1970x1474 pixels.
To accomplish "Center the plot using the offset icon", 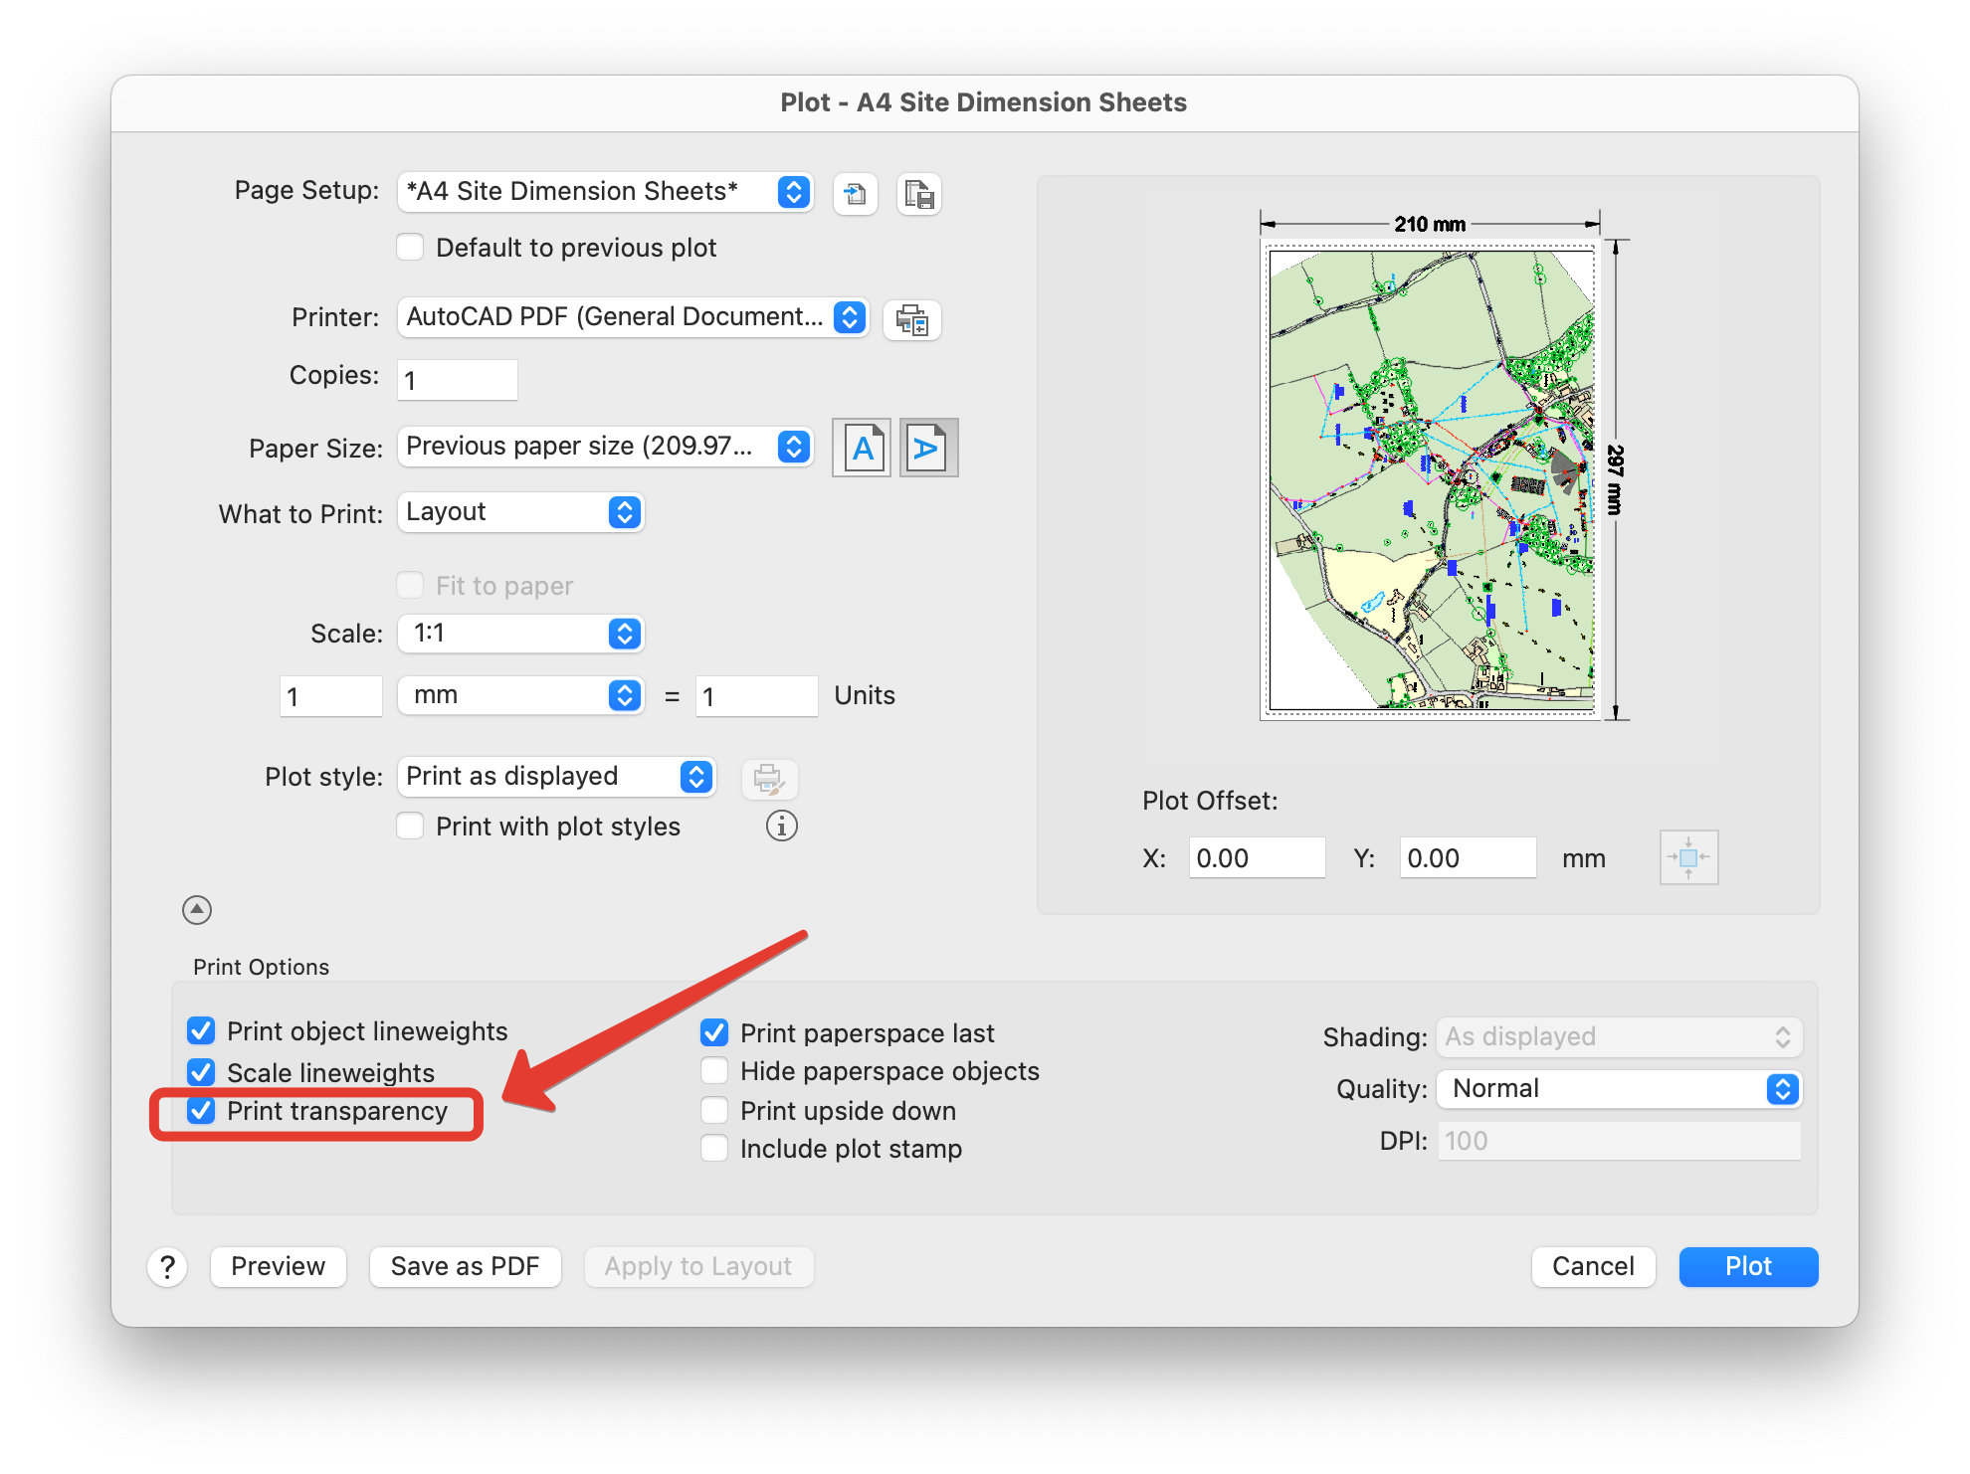I will (x=1687, y=856).
